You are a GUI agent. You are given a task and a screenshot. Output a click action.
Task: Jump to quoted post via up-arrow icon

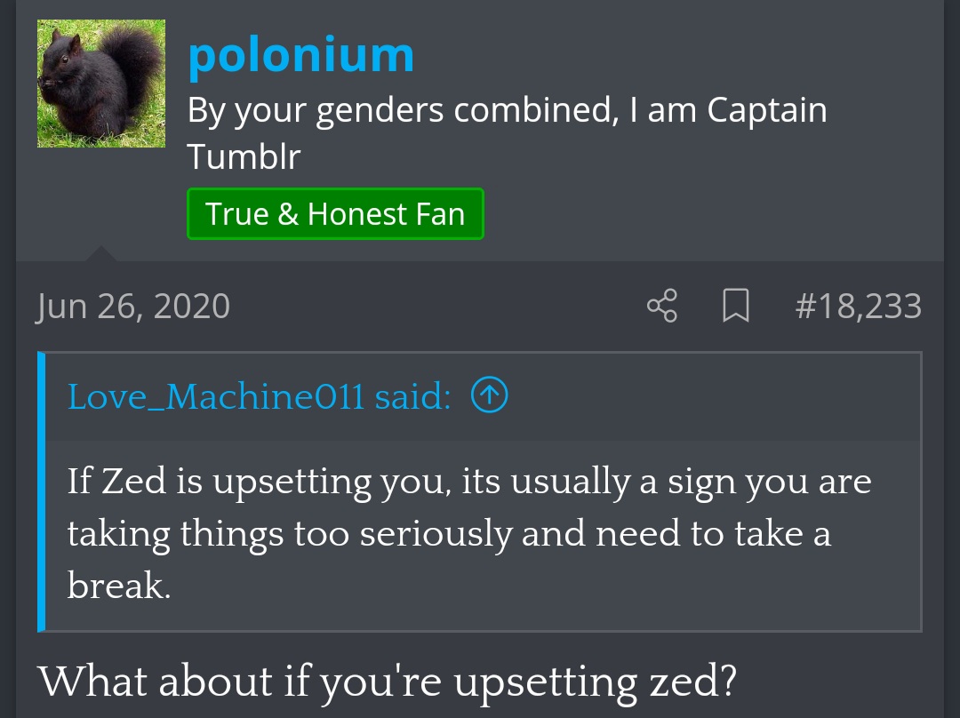click(489, 396)
